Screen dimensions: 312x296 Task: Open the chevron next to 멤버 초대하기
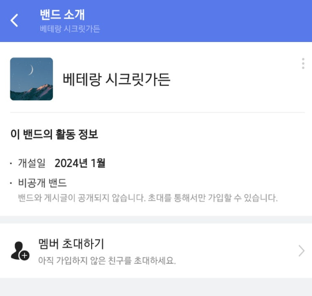(302, 251)
